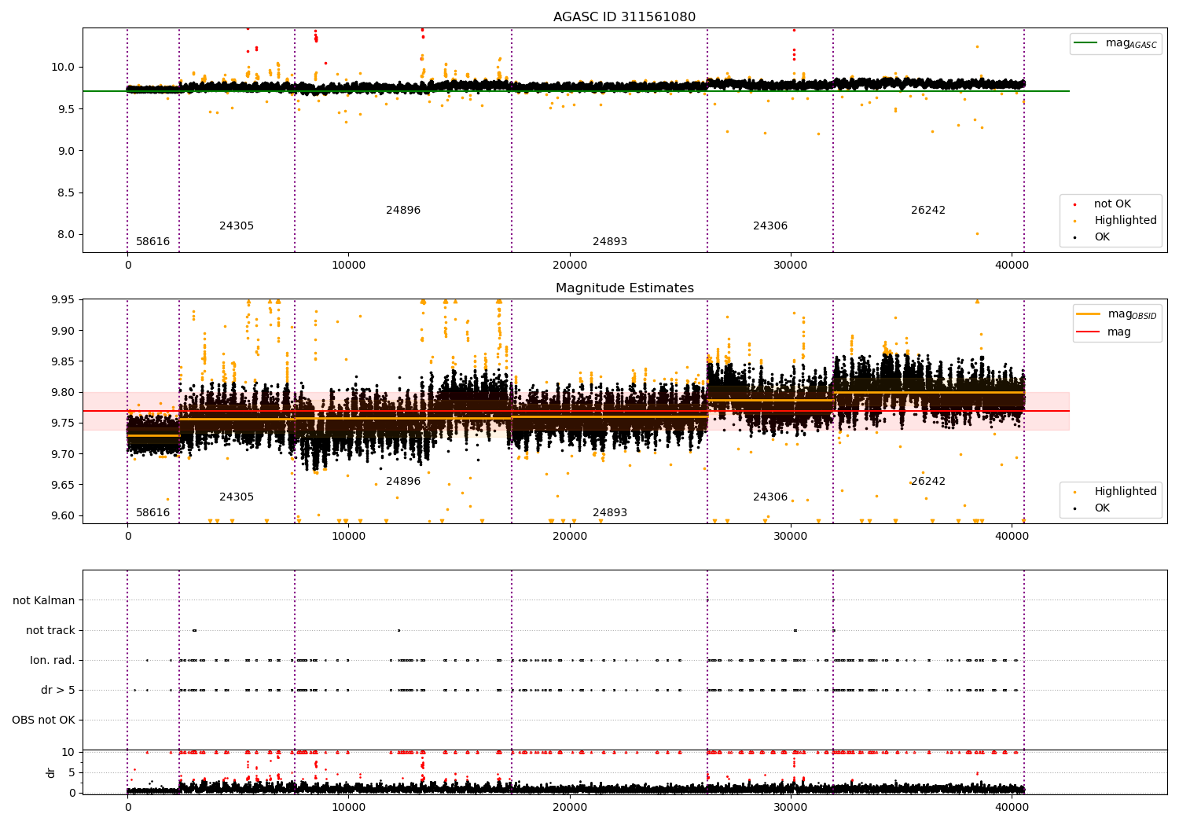Viewport: 1179px width, 825px height.
Task: Click the 8.5 y-axis tick of top plot
Action: point(66,192)
